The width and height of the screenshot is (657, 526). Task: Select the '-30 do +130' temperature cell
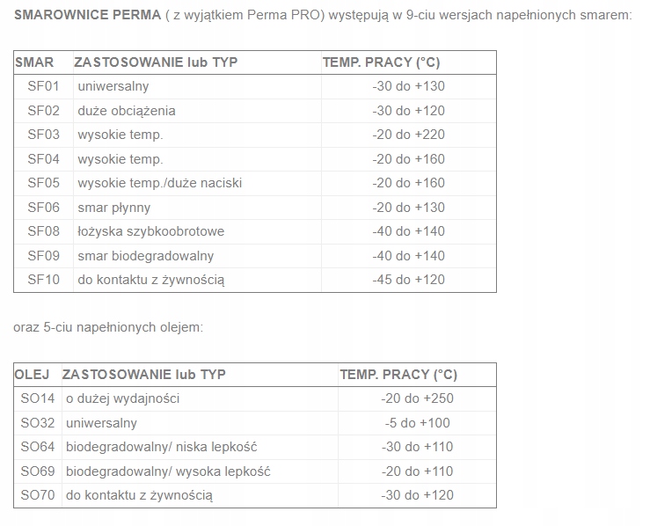point(408,86)
